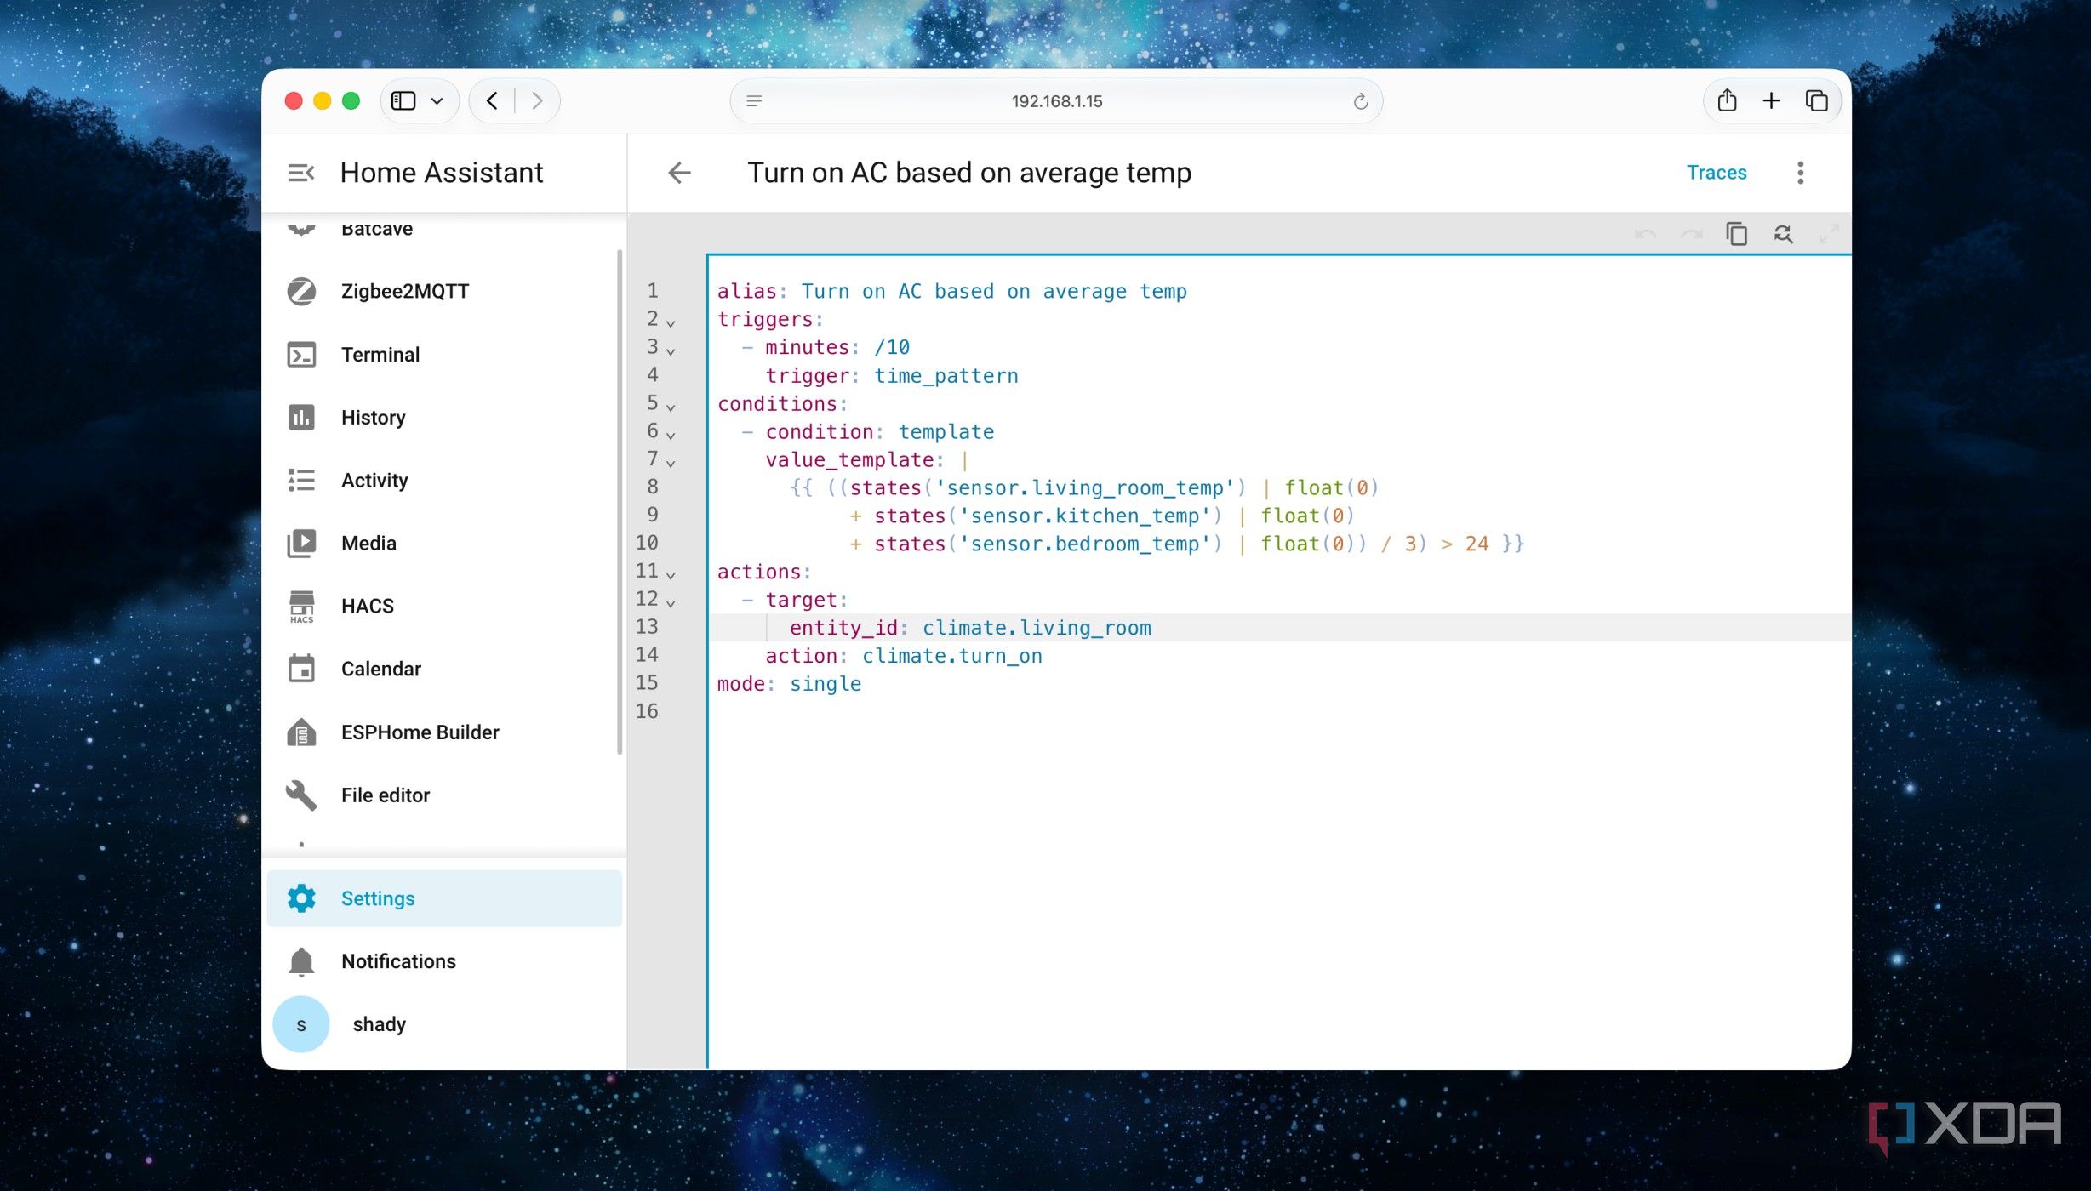Open the HACS store icon
Image resolution: width=2091 pixels, height=1191 pixels.
pyautogui.click(x=301, y=606)
